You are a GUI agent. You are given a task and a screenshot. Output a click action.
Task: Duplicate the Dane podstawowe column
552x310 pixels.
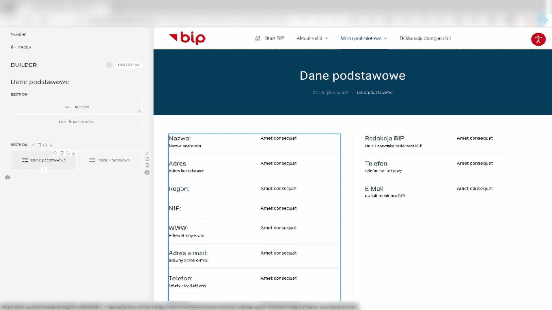tap(61, 153)
